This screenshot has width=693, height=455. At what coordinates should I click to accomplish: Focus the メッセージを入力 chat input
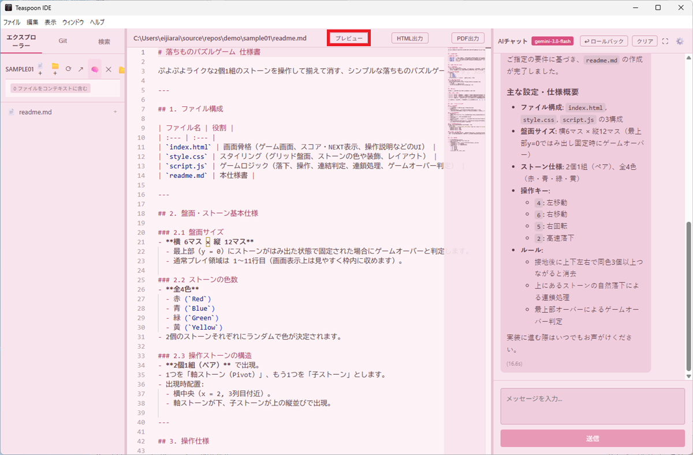pyautogui.click(x=593, y=406)
